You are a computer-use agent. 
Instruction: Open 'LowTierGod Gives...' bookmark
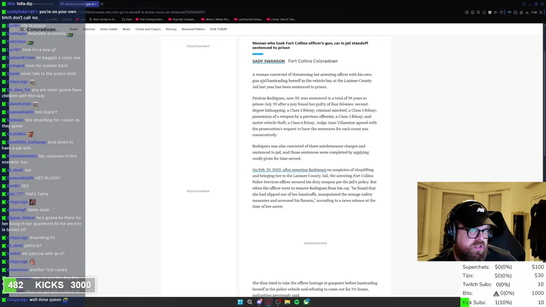point(248,19)
